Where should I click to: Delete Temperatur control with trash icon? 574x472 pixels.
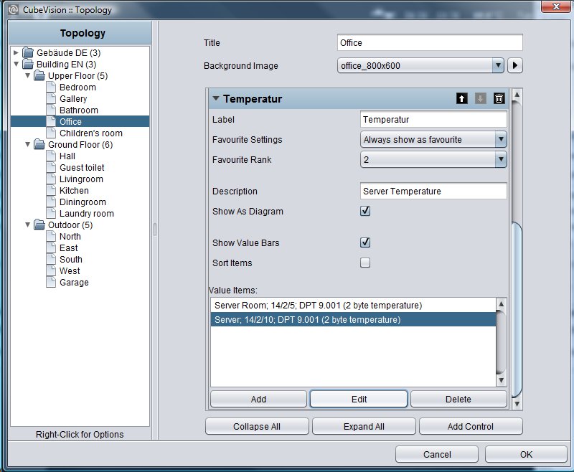tap(499, 98)
